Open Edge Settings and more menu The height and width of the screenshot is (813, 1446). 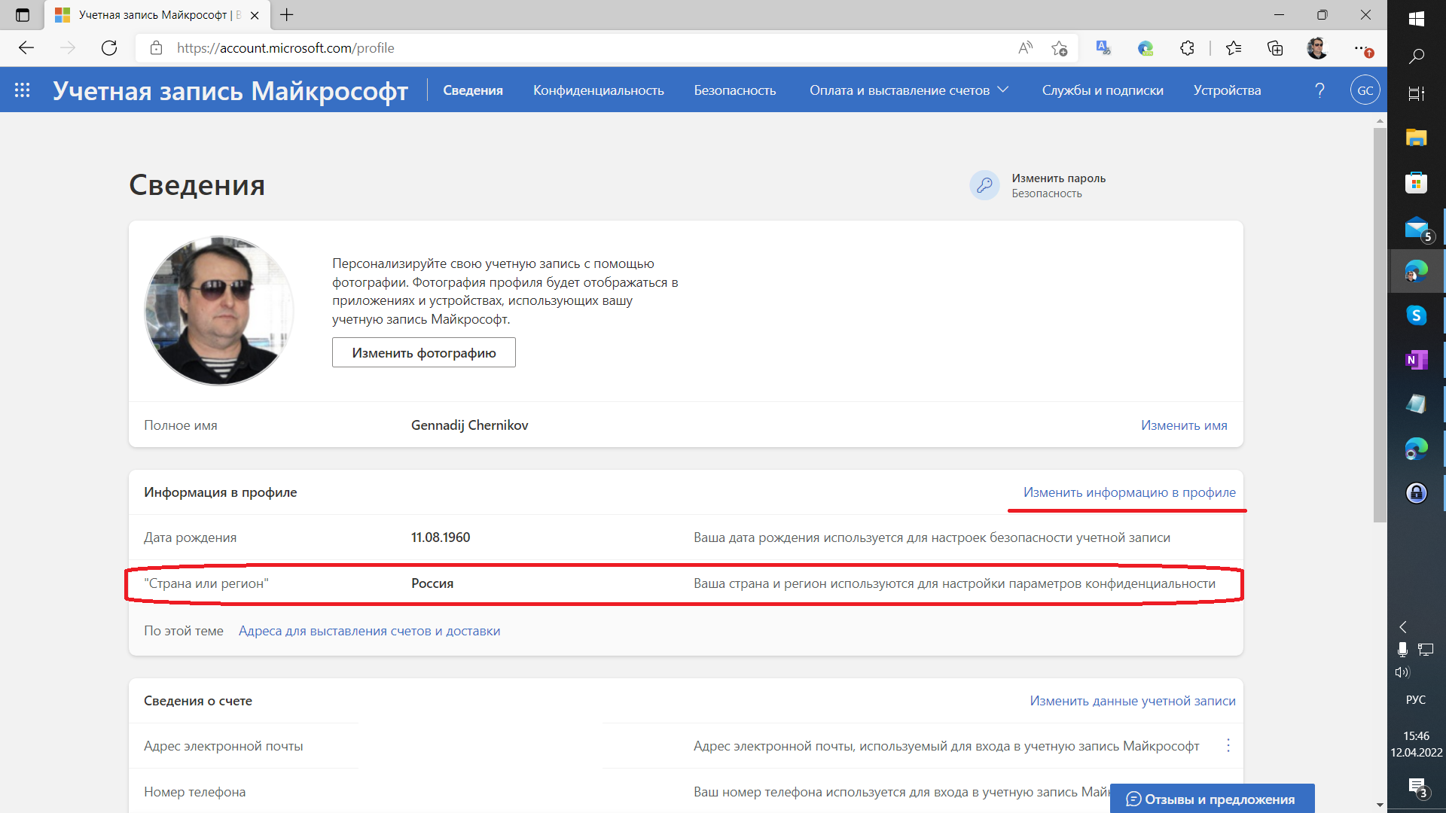[x=1363, y=48]
